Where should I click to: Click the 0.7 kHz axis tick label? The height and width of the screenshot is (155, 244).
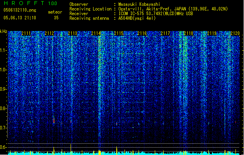[3, 128]
